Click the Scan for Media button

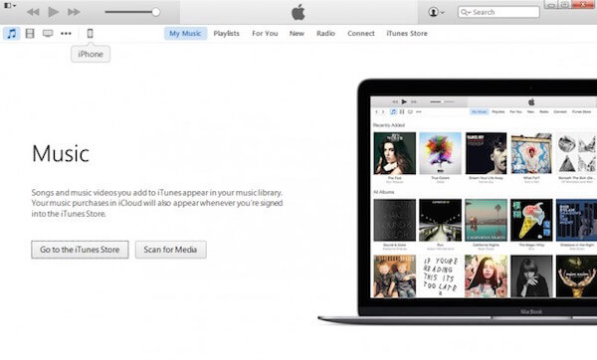coord(170,250)
